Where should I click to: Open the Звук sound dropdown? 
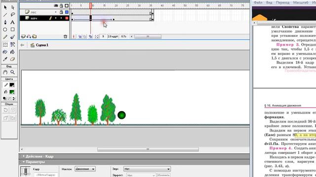147,169
